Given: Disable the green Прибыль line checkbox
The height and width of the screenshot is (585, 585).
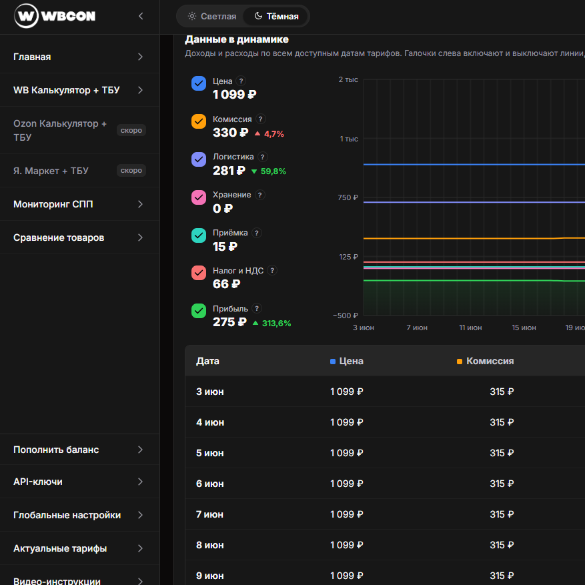Looking at the screenshot, I should 199,311.
